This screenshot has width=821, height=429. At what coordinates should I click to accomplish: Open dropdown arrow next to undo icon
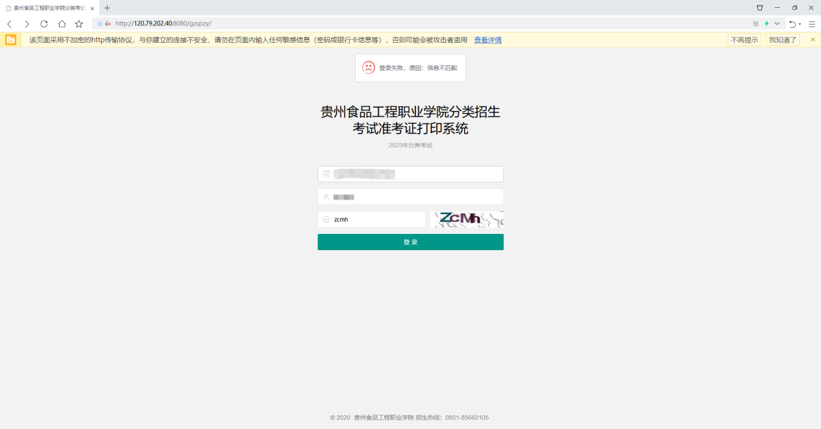(x=800, y=24)
